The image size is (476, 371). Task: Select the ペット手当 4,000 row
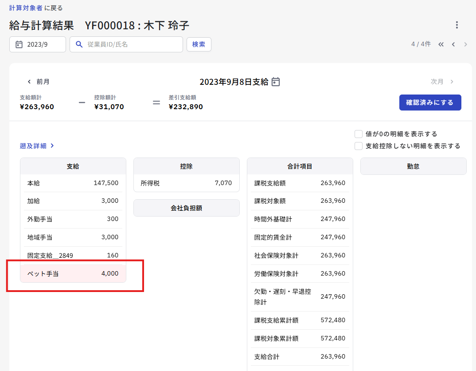click(73, 274)
